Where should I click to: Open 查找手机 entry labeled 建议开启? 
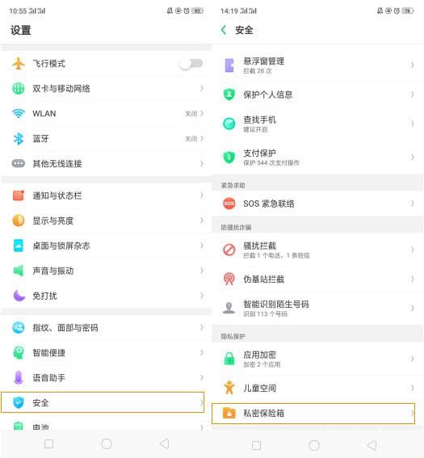pyautogui.click(x=317, y=124)
